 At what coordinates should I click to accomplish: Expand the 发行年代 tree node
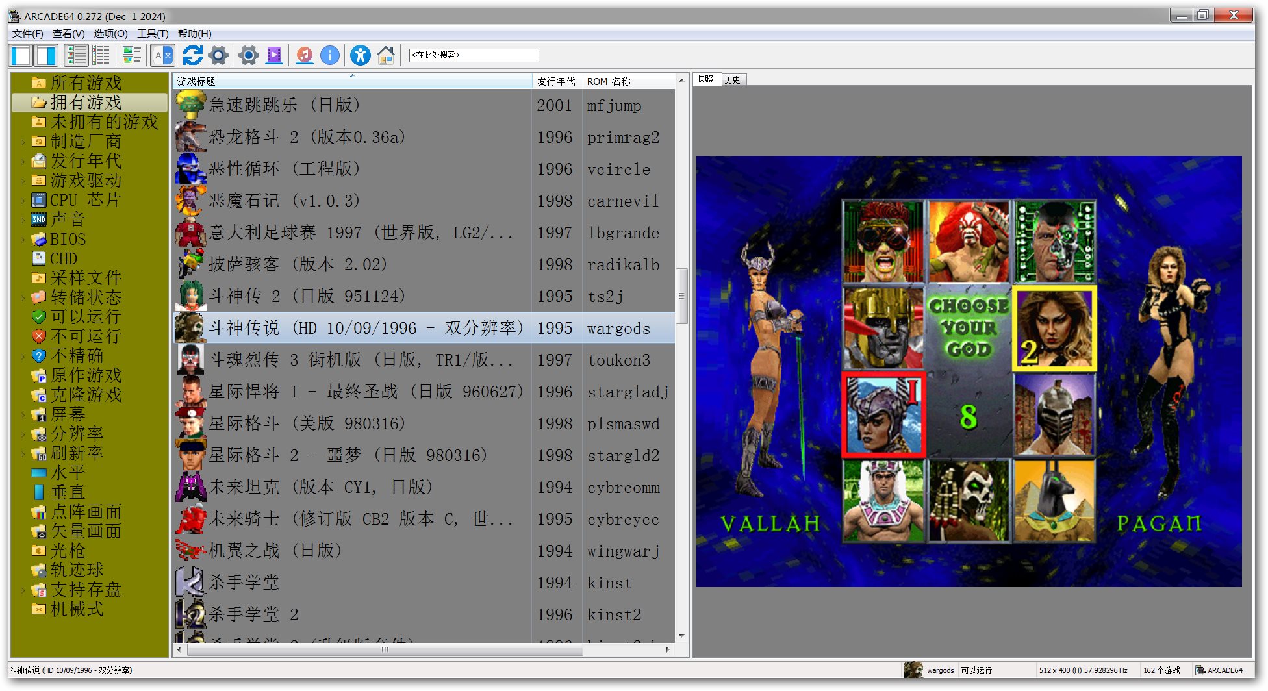[23, 161]
